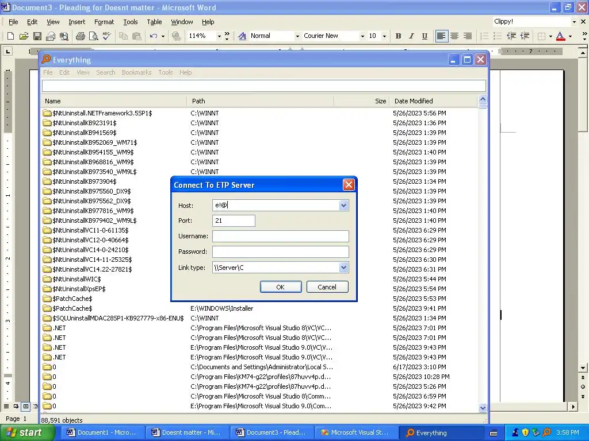Open Word's File menu
This screenshot has width=589, height=441.
pos(13,22)
